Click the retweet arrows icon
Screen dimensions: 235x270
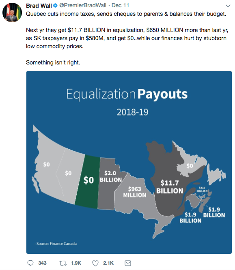(x=63, y=263)
